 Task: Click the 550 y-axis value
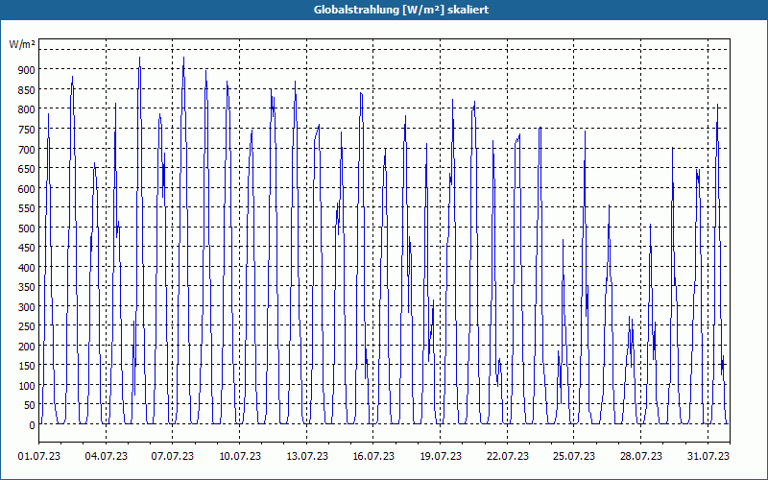tap(27, 208)
